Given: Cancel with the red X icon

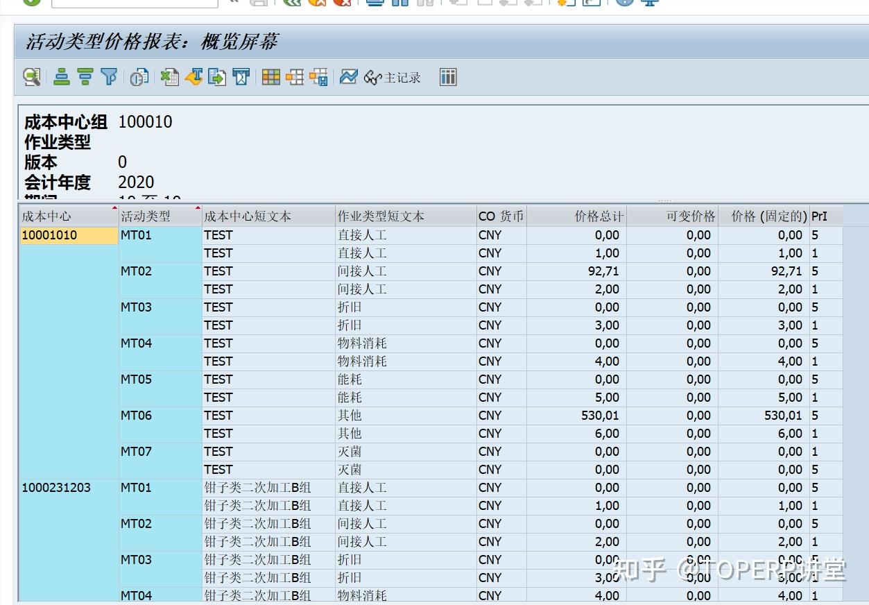Looking at the screenshot, I should pos(343,5).
